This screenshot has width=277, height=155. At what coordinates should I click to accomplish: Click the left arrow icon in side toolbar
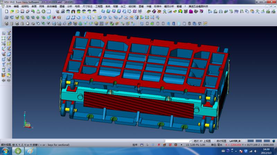point(4,80)
